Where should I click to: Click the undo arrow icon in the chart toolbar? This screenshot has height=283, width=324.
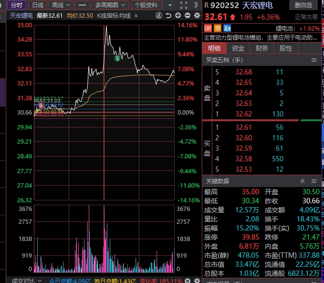click(x=168, y=15)
